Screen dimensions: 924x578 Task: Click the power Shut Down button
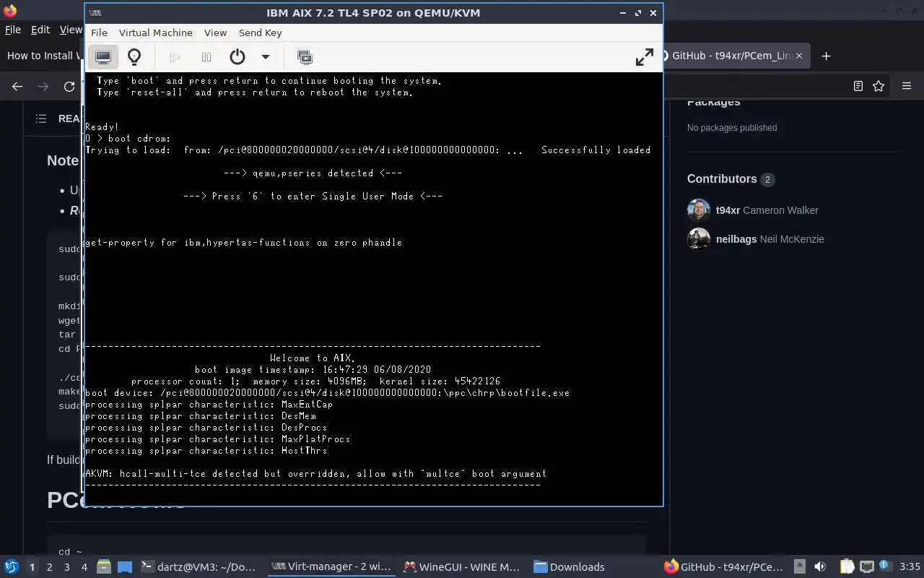click(x=237, y=57)
